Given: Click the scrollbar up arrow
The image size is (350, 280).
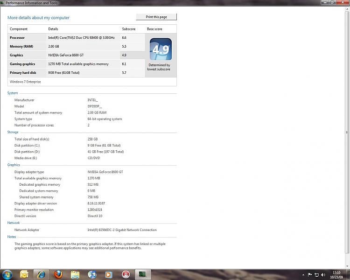Looking at the screenshot, I should coord(347,9).
